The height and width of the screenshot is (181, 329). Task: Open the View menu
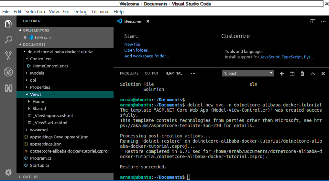click(x=54, y=12)
